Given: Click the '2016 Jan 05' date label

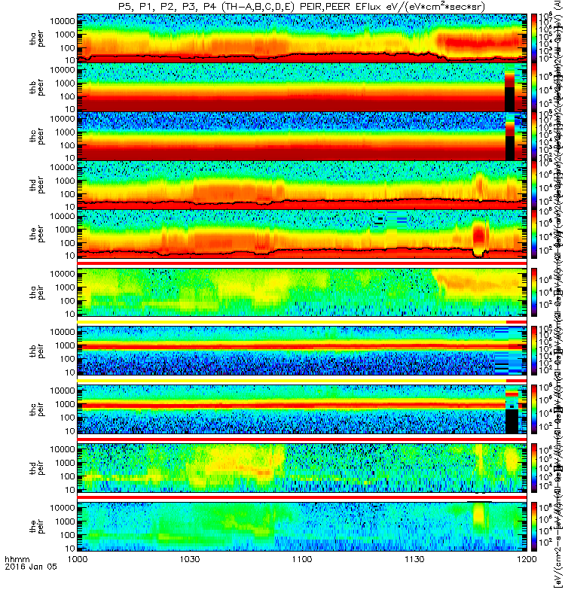Looking at the screenshot, I should pos(31,567).
